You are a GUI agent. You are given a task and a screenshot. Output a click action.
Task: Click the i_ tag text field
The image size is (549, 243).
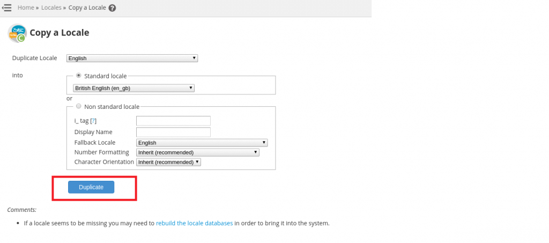[x=173, y=121]
